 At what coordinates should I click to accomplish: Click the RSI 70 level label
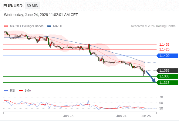[161, 97]
